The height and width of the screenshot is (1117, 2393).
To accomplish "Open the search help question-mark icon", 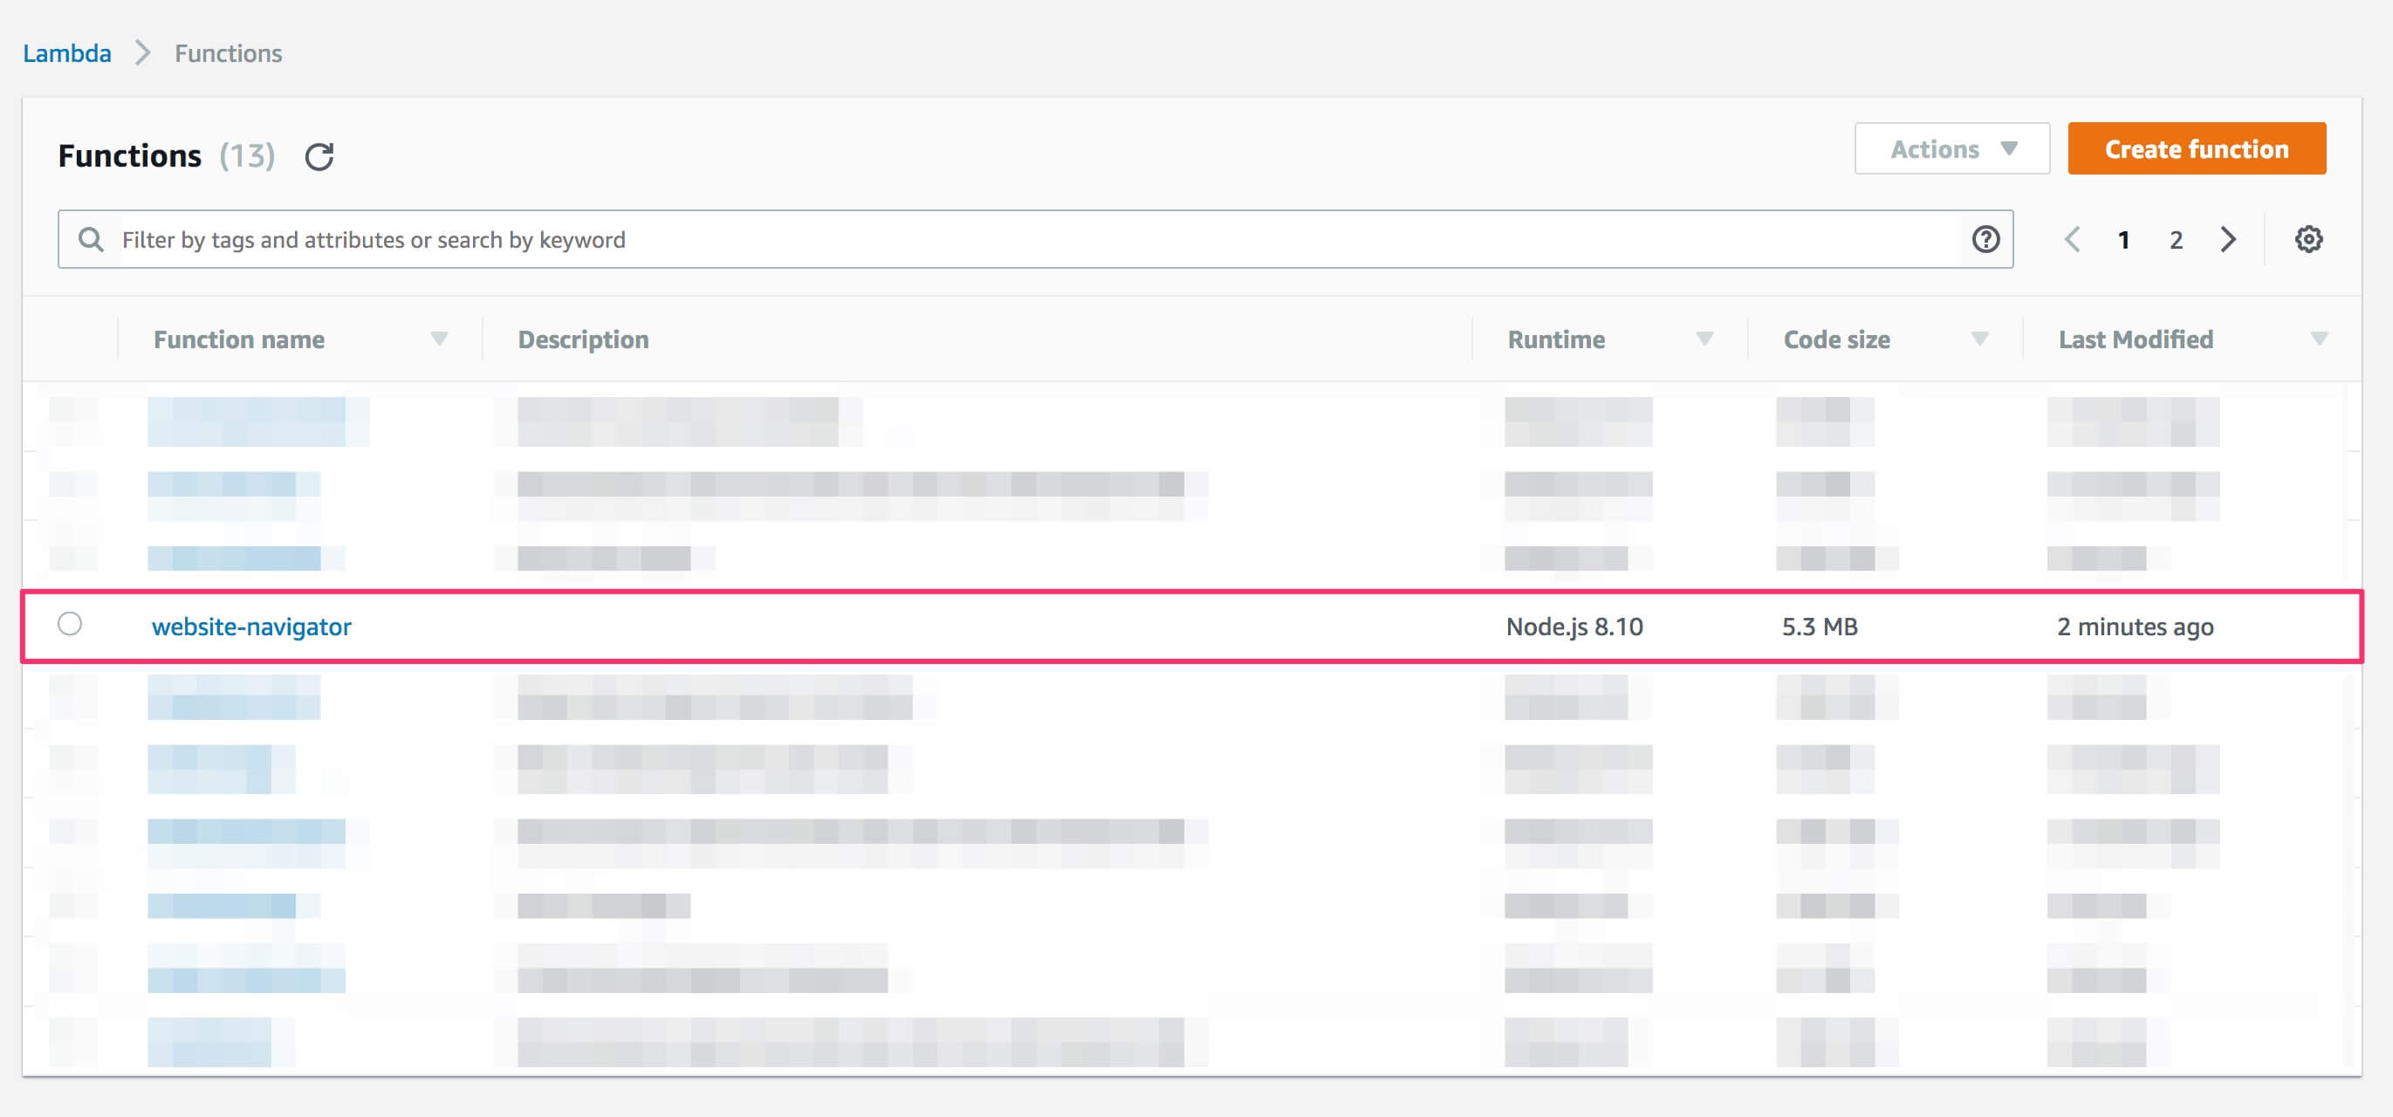I will pyautogui.click(x=1985, y=240).
